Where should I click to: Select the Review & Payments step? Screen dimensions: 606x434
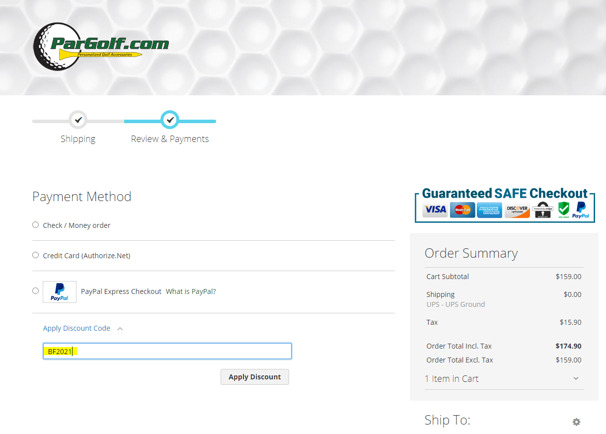170,139
